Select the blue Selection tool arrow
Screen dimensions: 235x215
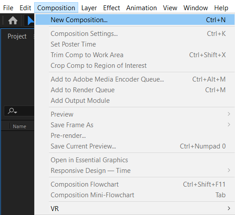point(31,20)
